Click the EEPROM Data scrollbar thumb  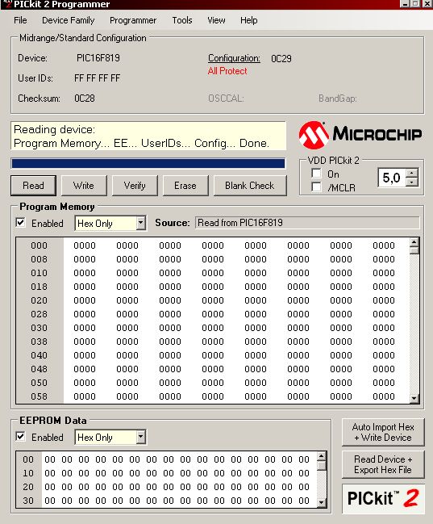tap(322, 466)
